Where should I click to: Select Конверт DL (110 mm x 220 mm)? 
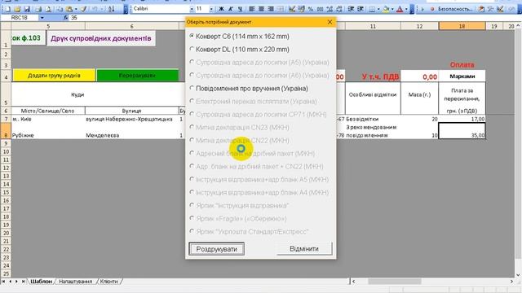(239, 49)
